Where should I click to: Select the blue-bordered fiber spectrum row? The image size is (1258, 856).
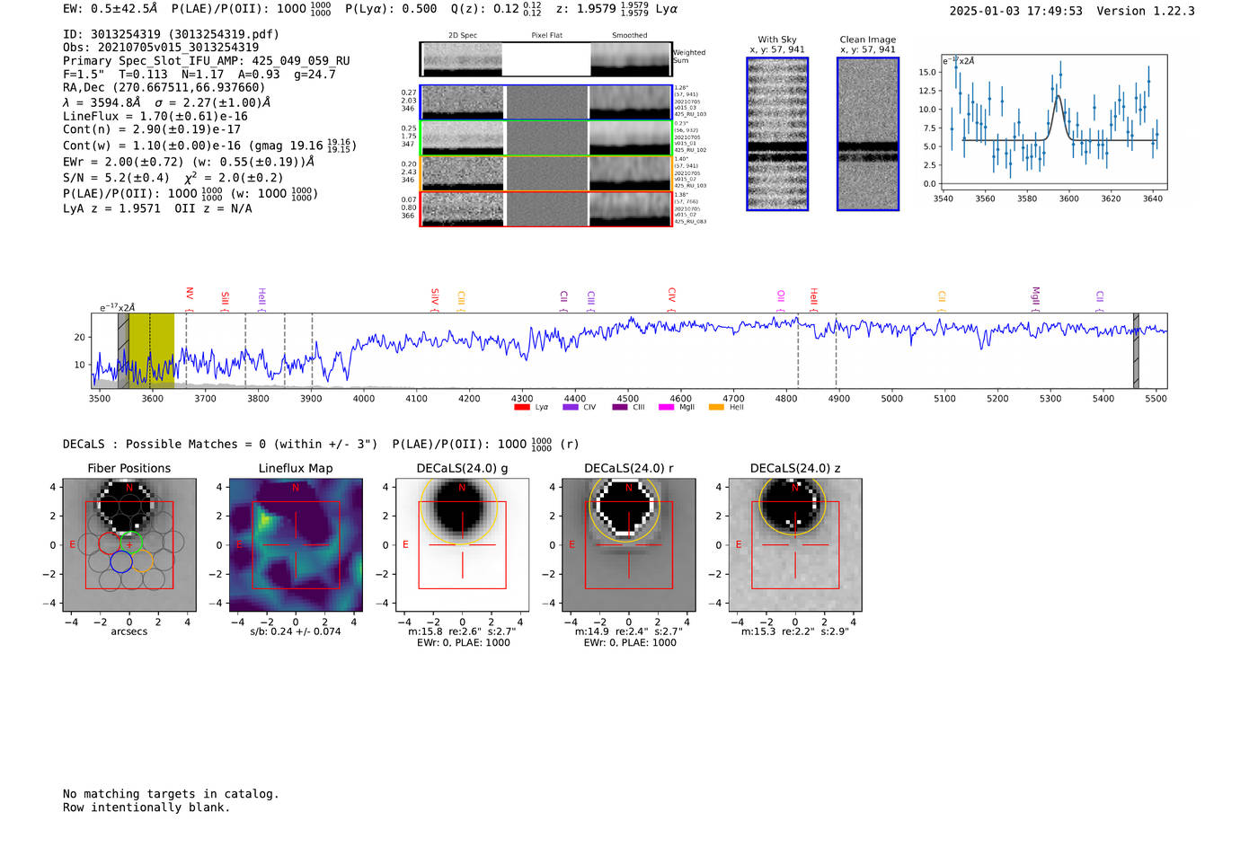point(546,102)
